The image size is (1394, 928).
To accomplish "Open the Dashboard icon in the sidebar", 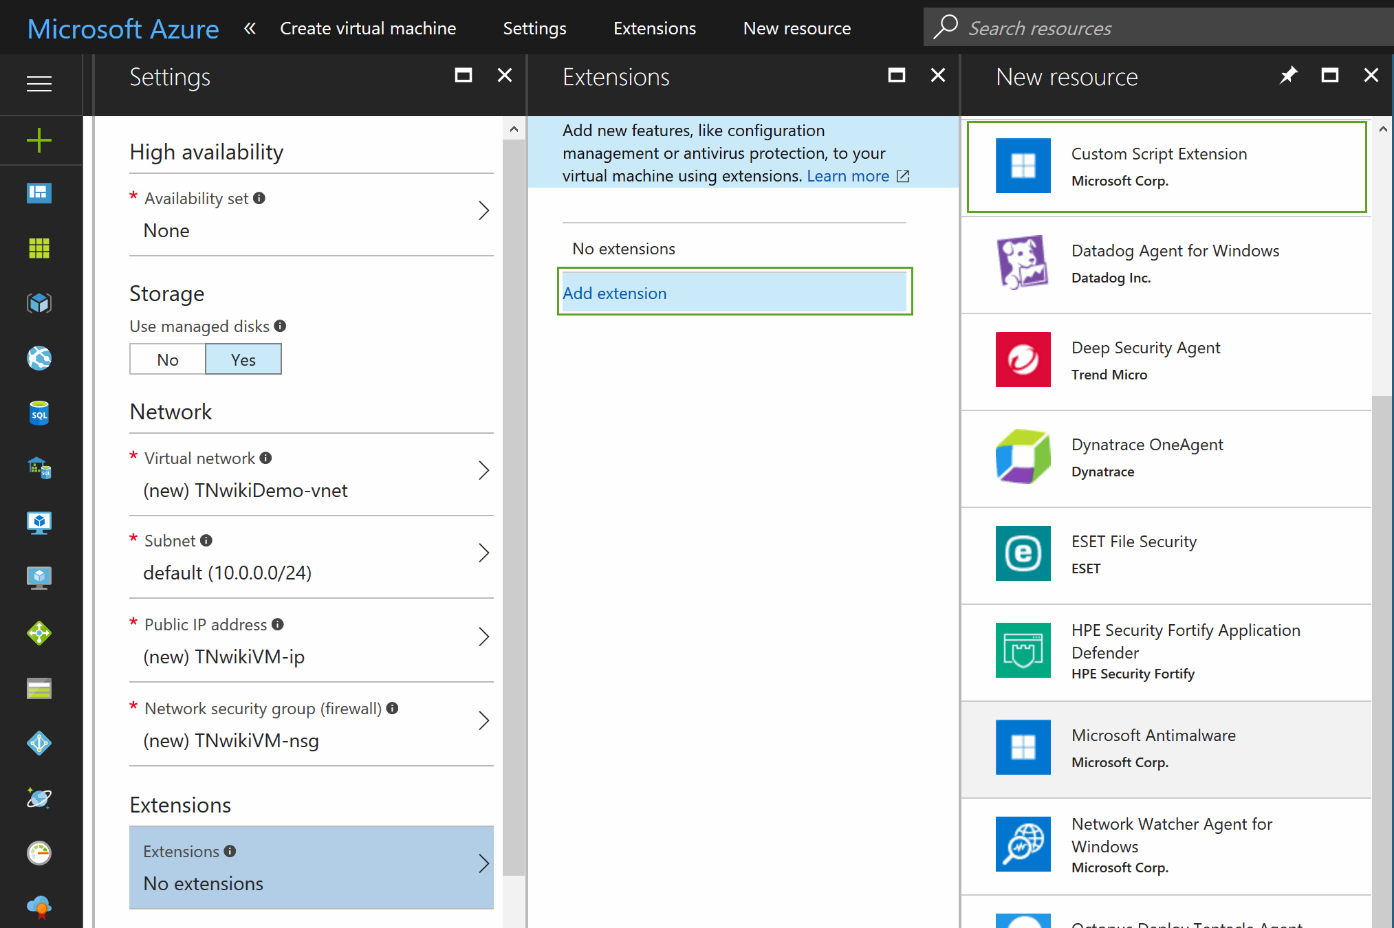I will [x=39, y=193].
